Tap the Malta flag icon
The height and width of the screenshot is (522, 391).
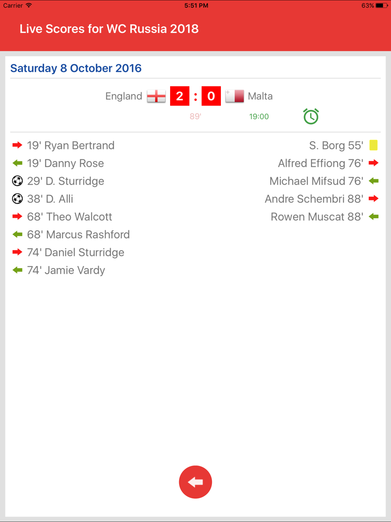235,96
